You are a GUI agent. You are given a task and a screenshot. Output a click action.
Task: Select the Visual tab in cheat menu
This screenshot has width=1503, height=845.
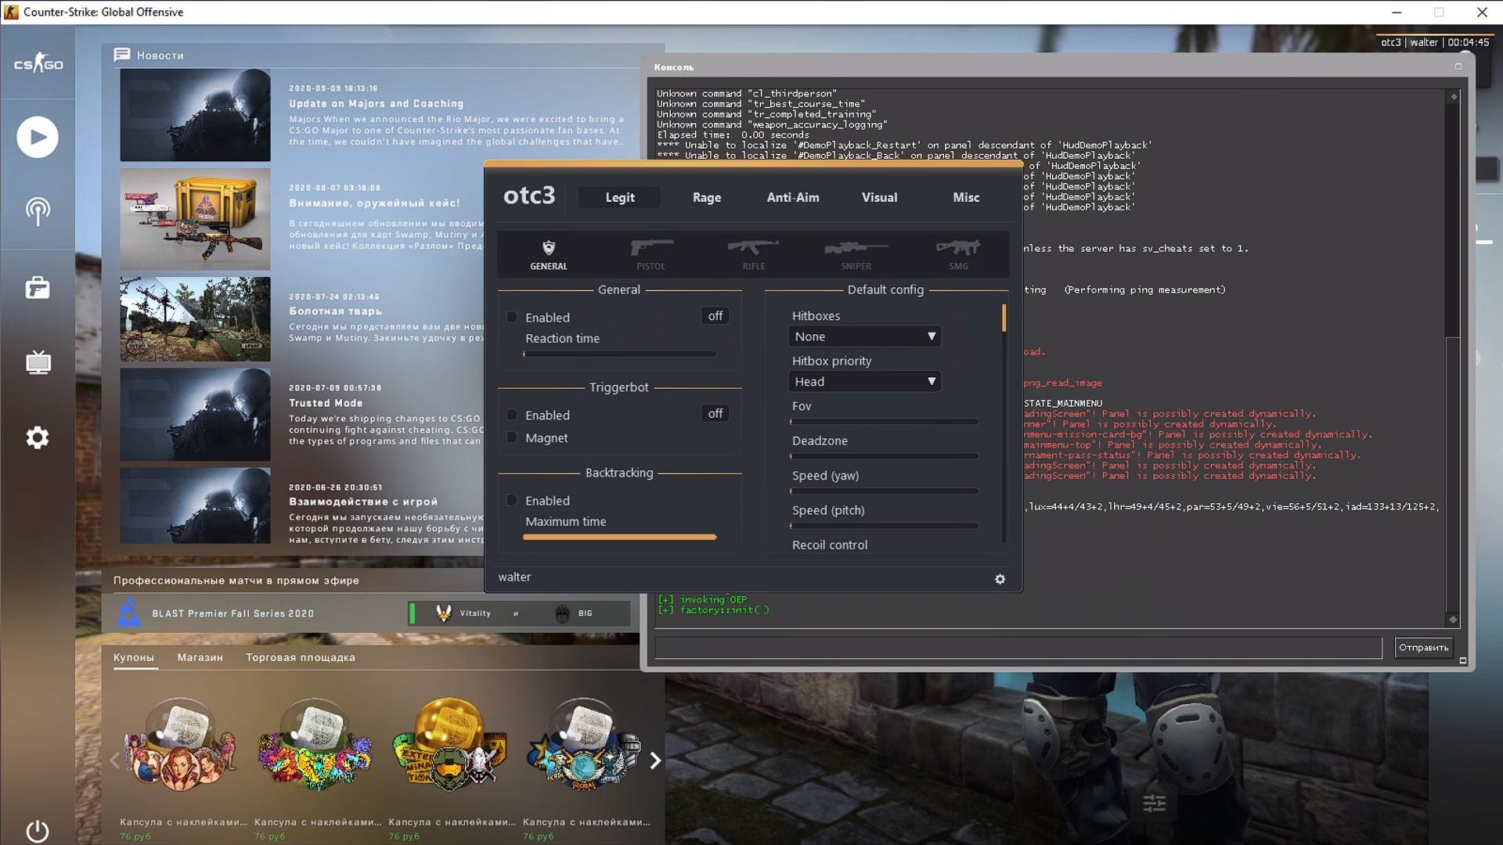point(878,196)
